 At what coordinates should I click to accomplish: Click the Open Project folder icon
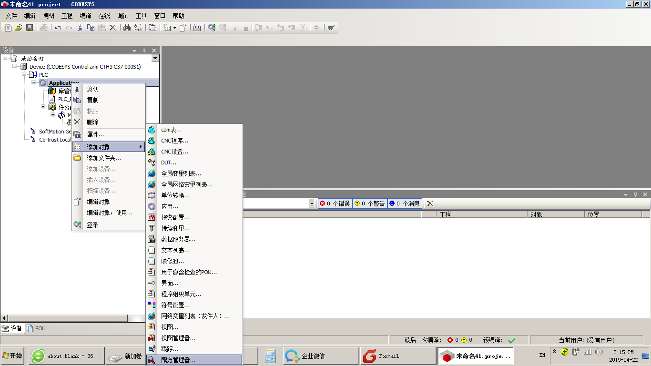click(19, 28)
